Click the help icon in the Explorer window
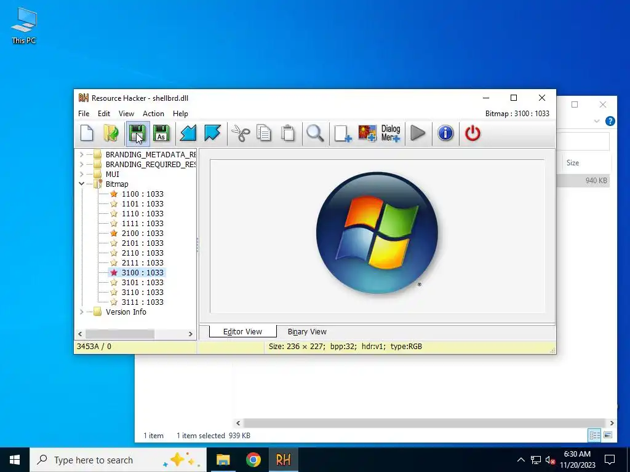Image resolution: width=630 pixels, height=472 pixels. pos(610,121)
